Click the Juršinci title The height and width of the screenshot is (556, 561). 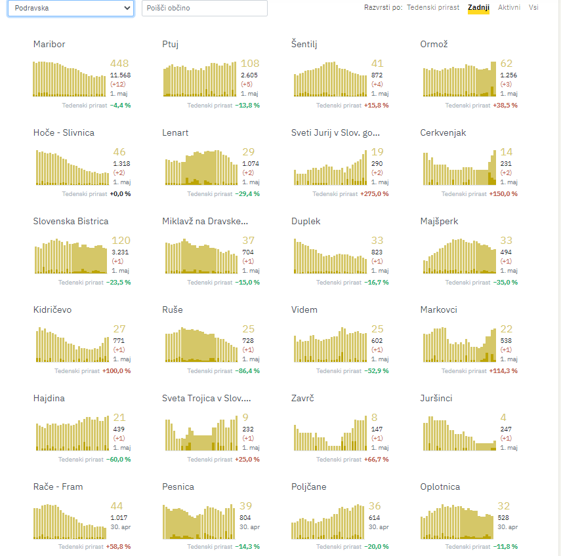436,399
